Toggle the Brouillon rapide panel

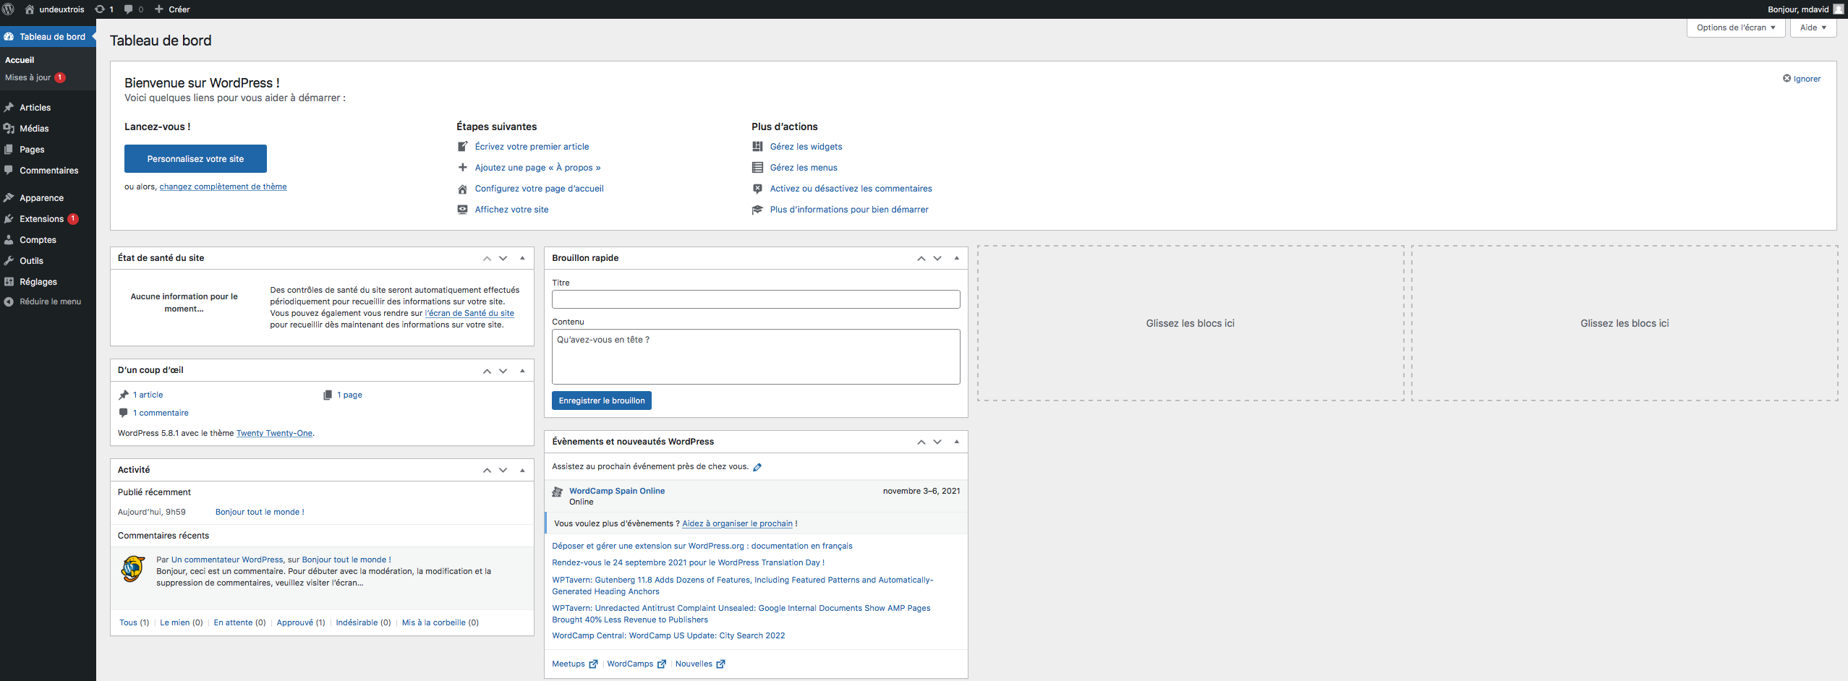[x=956, y=258]
